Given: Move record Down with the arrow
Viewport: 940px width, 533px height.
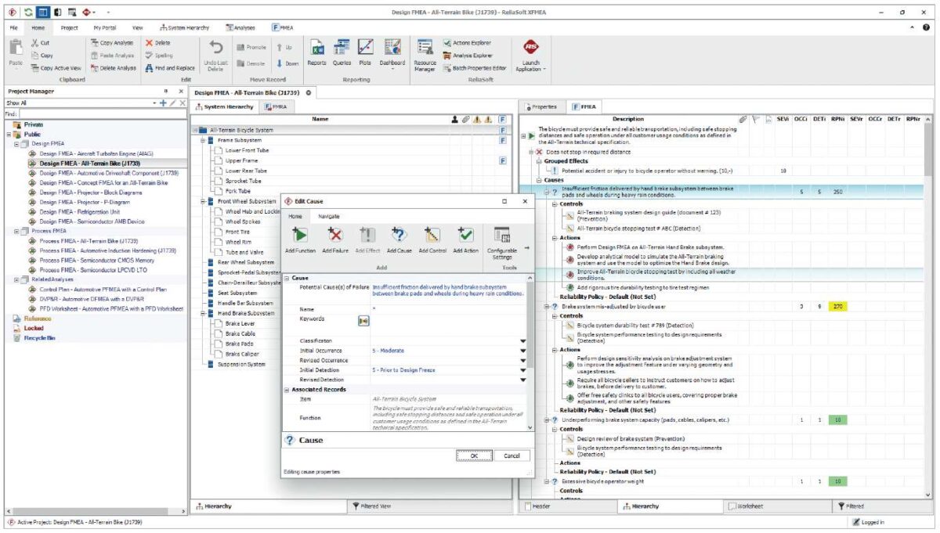Looking at the screenshot, I should pyautogui.click(x=287, y=63).
